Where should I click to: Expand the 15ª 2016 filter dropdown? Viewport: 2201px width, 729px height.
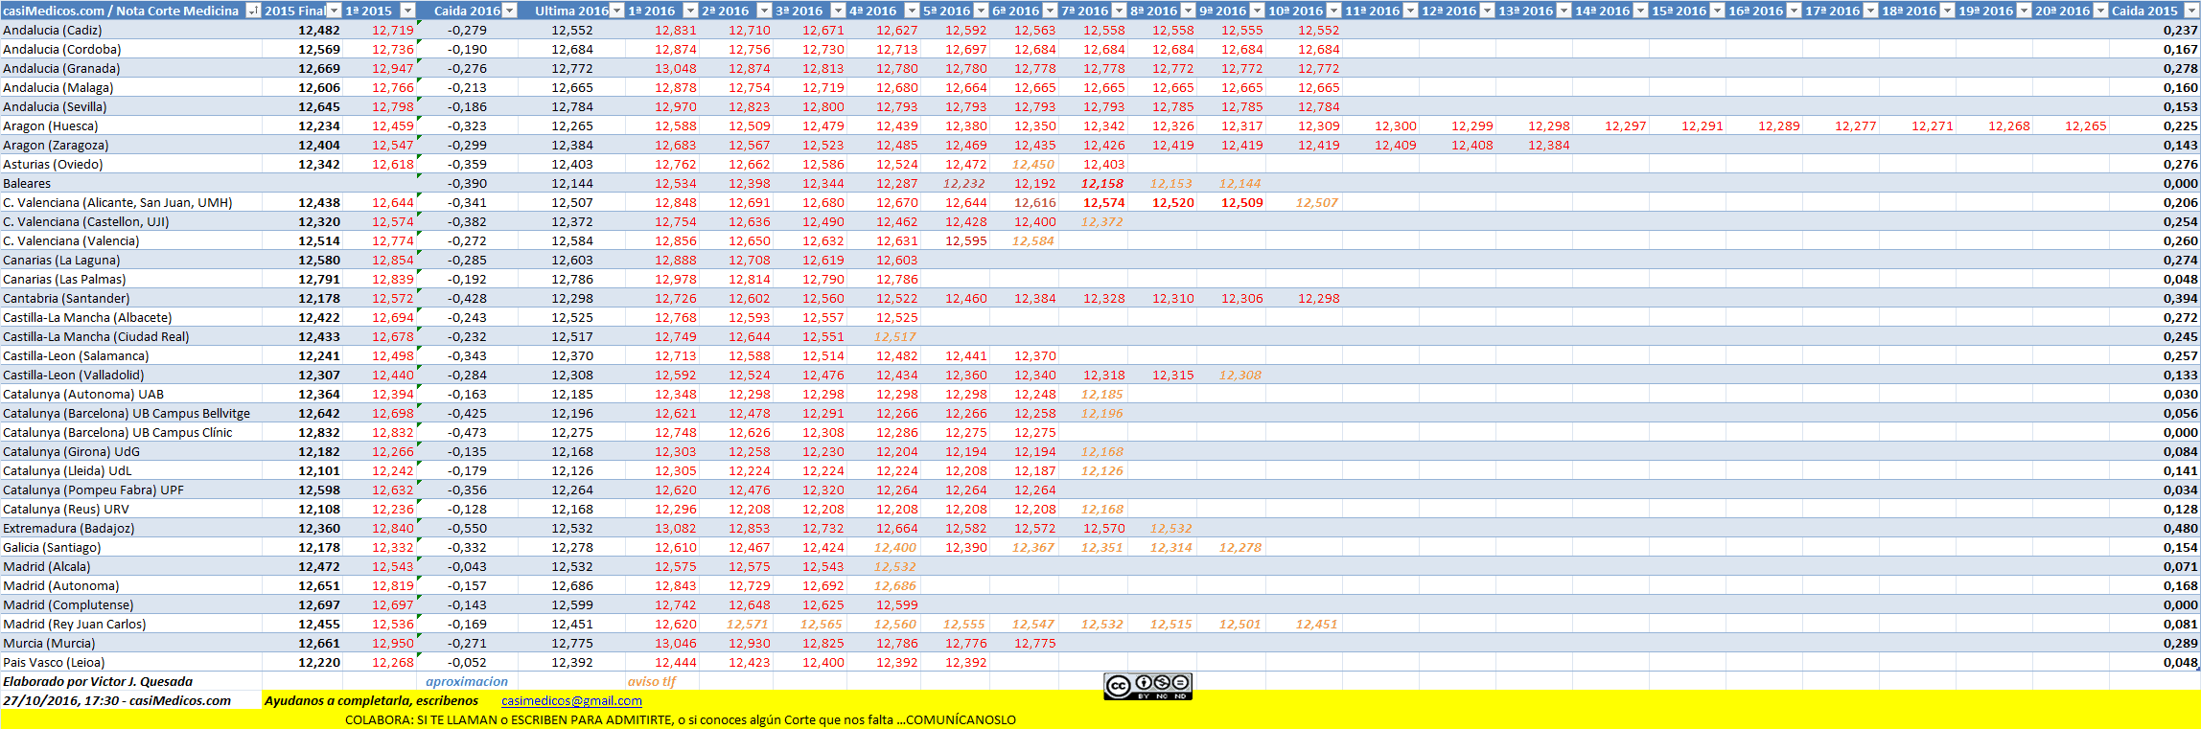click(x=1717, y=11)
